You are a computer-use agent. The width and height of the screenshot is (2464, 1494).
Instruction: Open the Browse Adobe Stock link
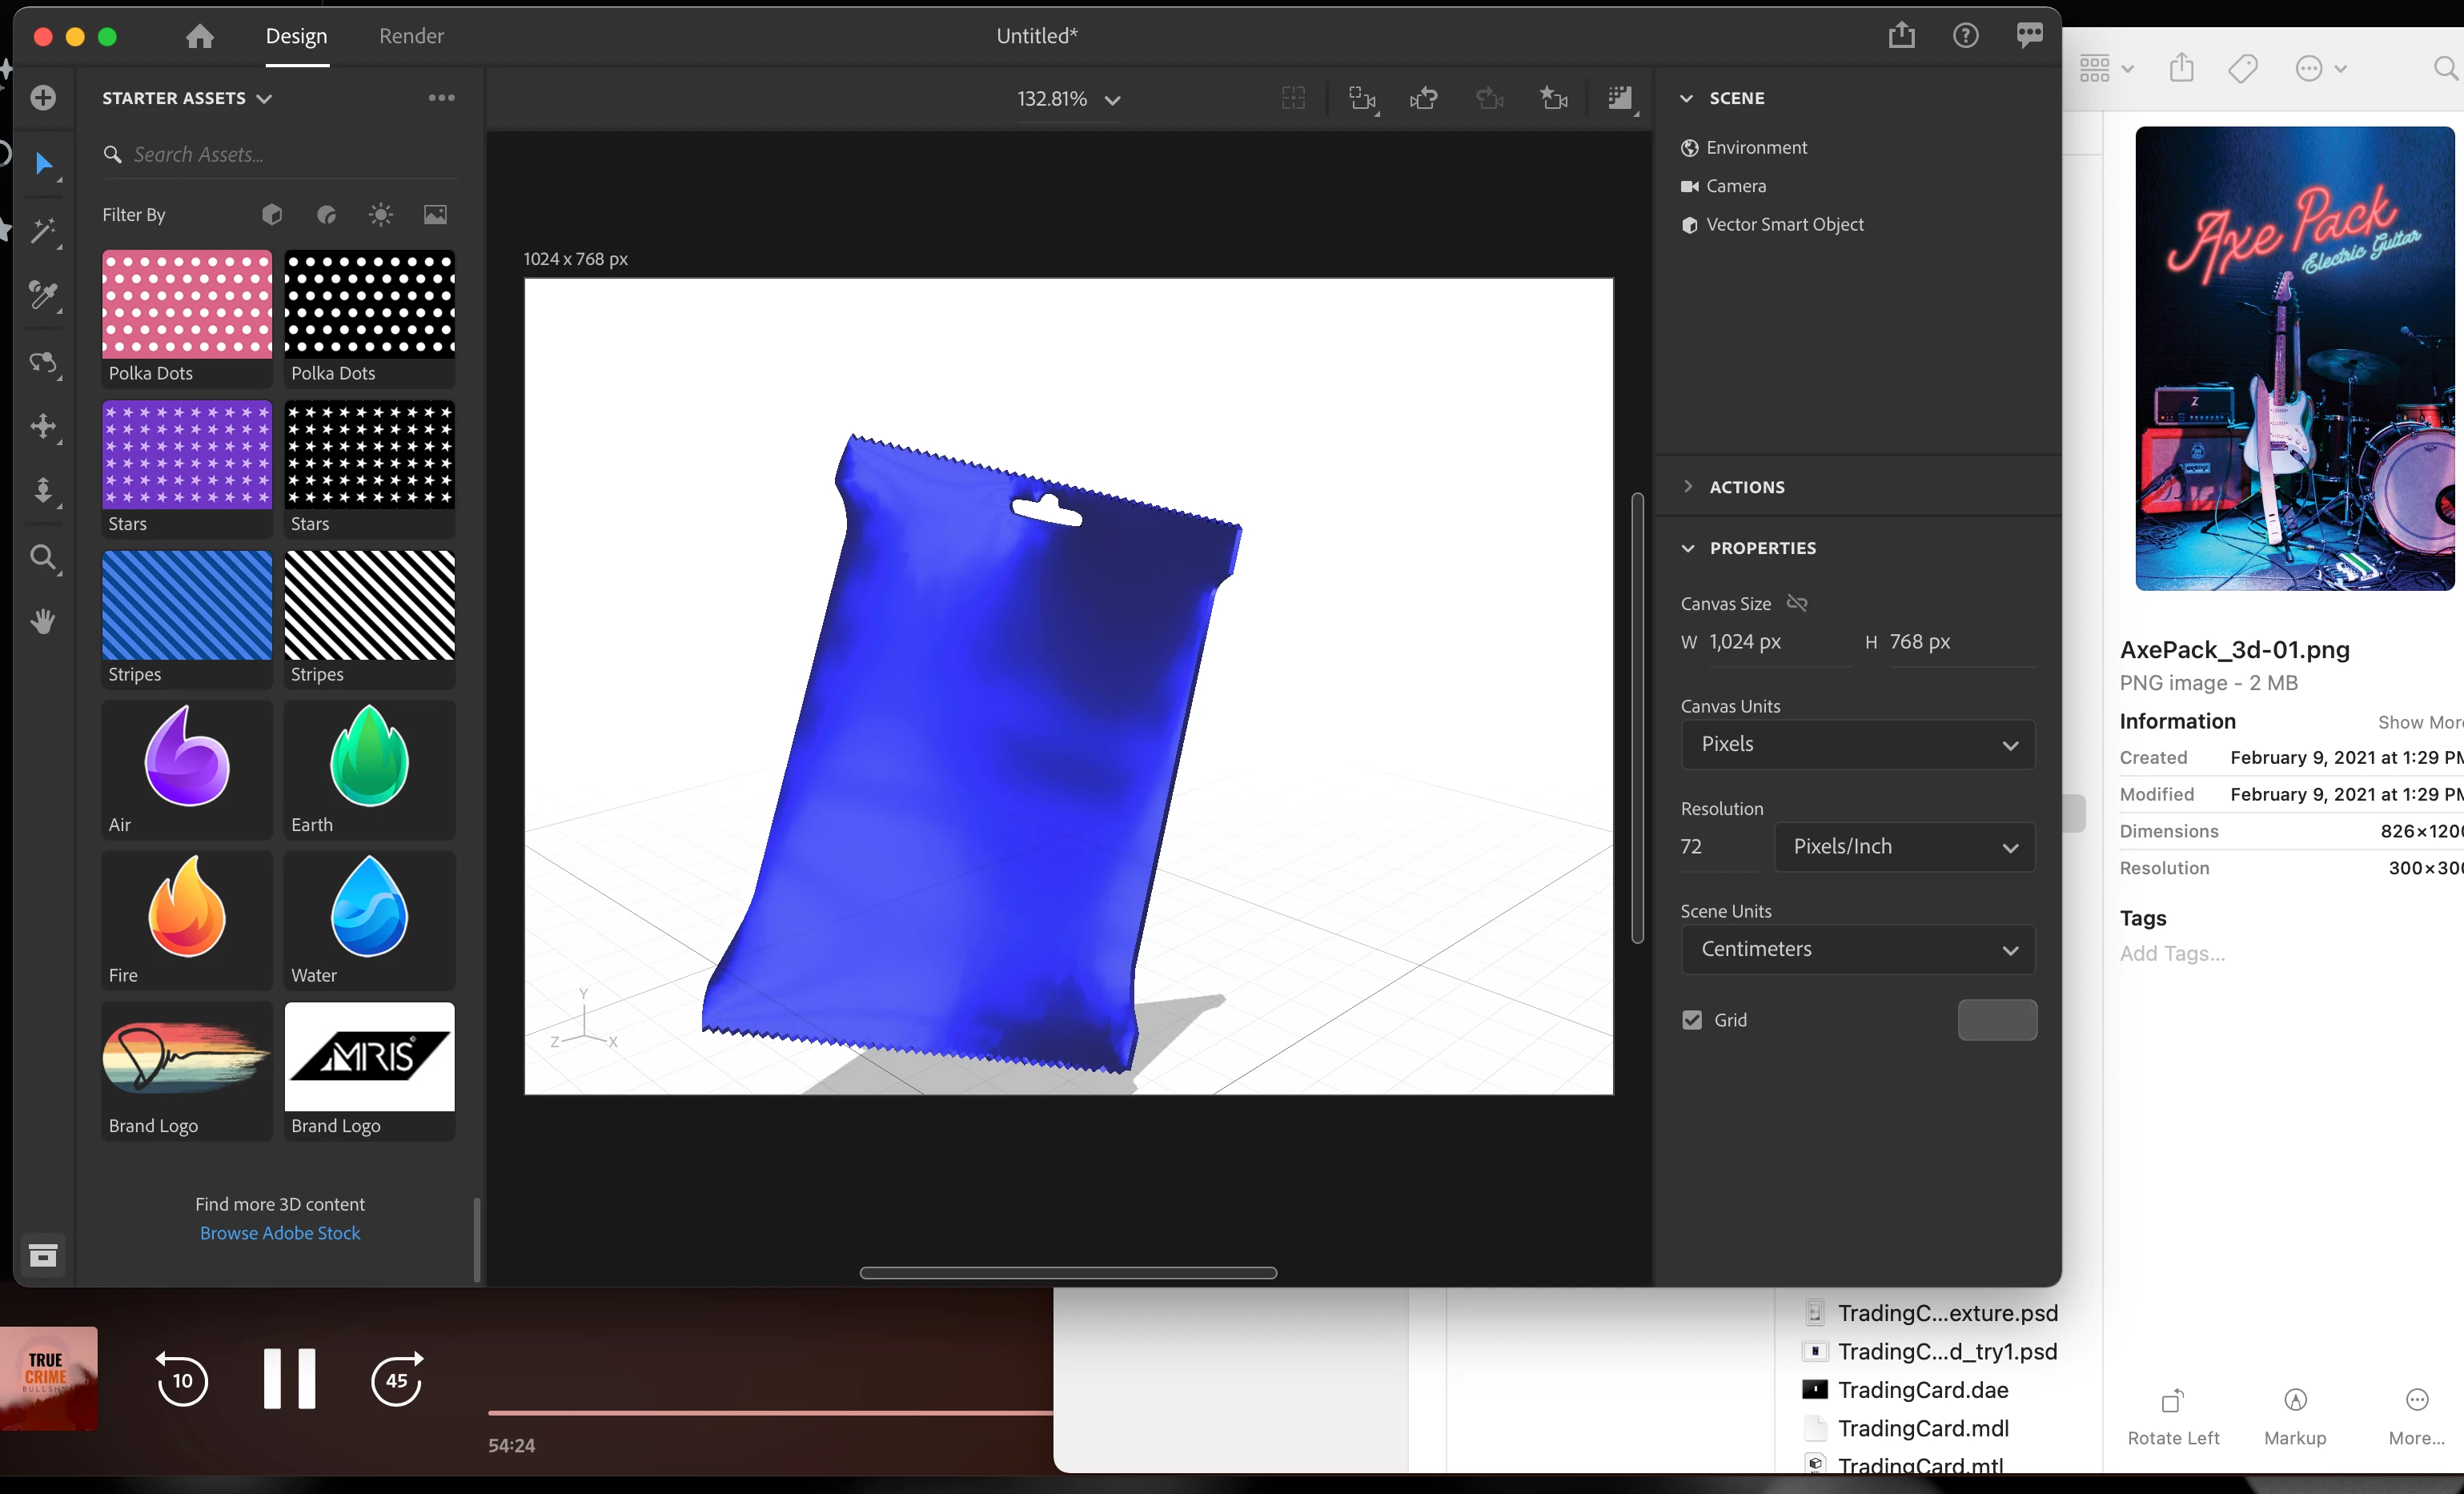(280, 1233)
